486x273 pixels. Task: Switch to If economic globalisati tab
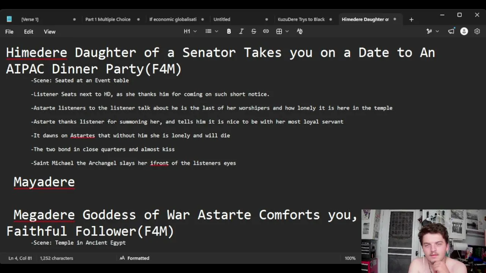click(x=173, y=19)
